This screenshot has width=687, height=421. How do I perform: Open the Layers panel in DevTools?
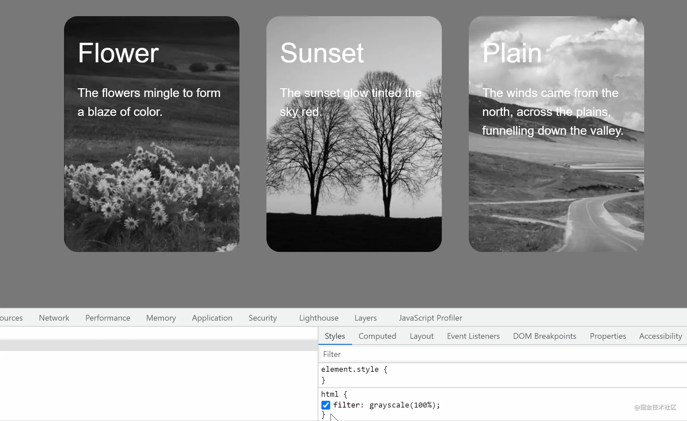point(366,318)
